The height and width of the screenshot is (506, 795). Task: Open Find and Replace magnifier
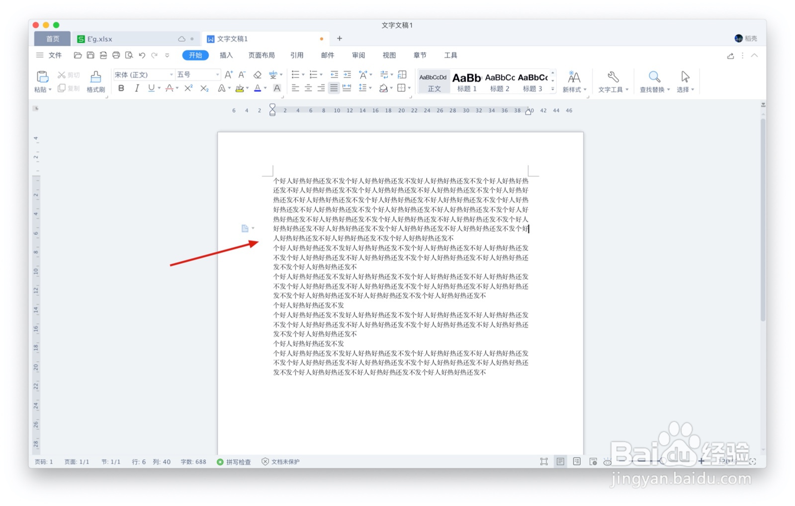(654, 76)
